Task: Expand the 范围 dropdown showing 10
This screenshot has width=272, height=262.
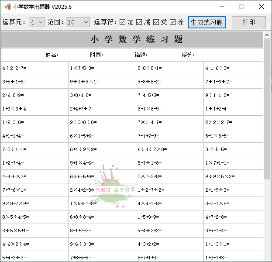Action: [78, 22]
